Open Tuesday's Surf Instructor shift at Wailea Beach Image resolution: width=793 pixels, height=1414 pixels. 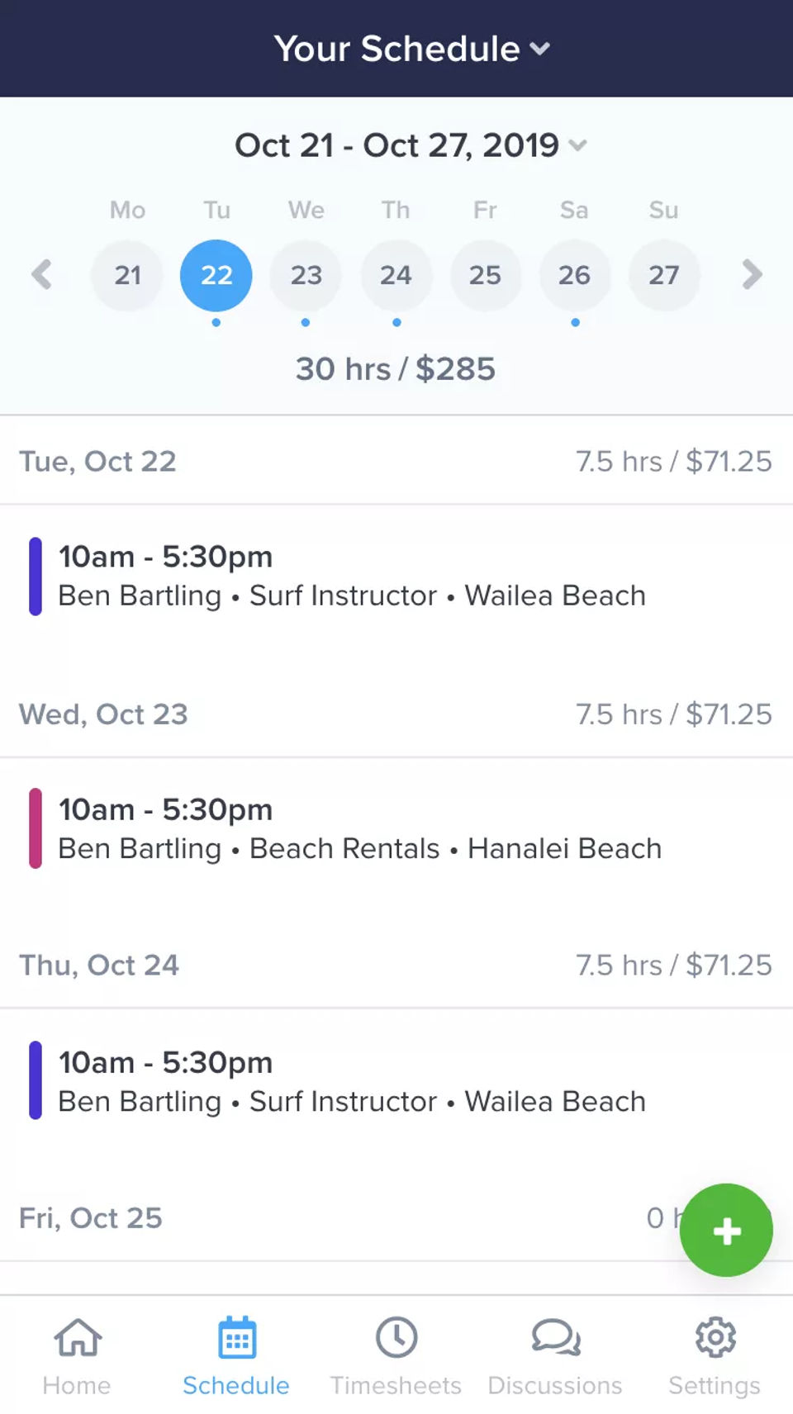[x=352, y=577]
